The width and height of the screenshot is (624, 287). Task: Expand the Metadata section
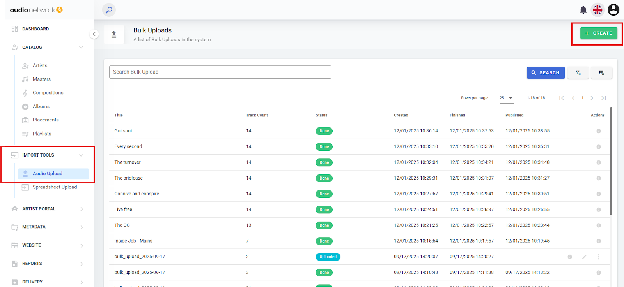[82, 227]
